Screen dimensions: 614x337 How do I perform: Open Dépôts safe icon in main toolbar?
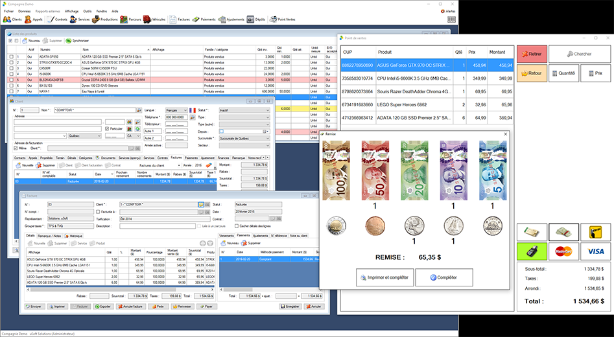pyautogui.click(x=256, y=19)
